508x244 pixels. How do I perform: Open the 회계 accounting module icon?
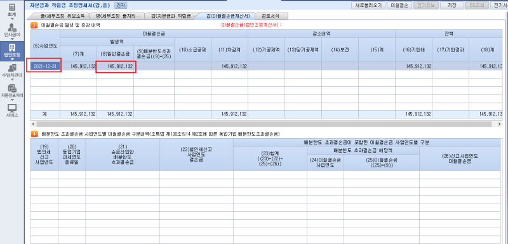tap(12, 7)
